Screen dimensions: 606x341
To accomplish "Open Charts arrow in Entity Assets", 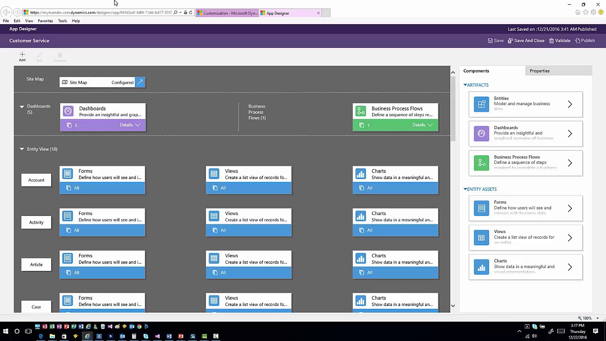I will 570,267.
